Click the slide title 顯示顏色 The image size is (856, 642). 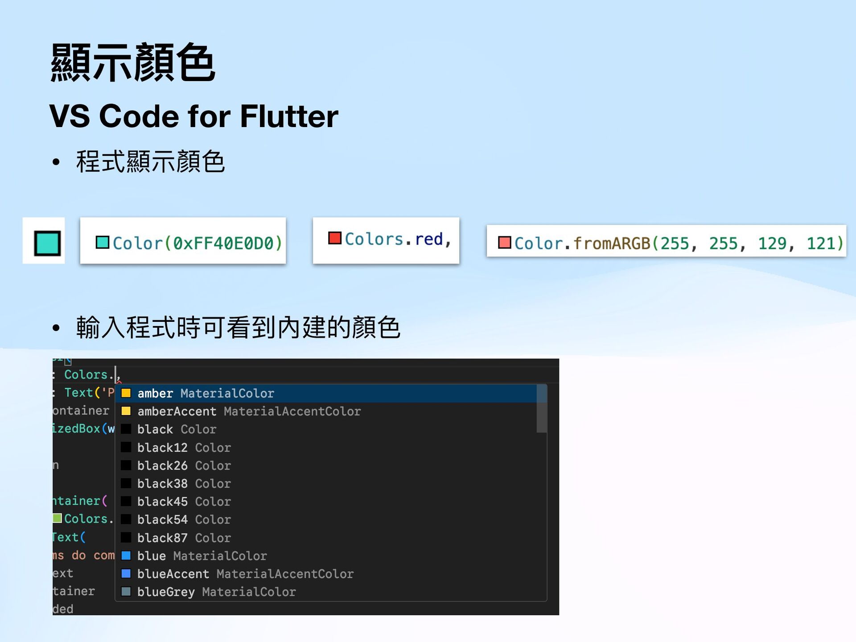[133, 62]
